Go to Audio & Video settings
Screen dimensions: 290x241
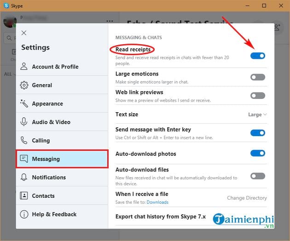pyautogui.click(x=62, y=122)
